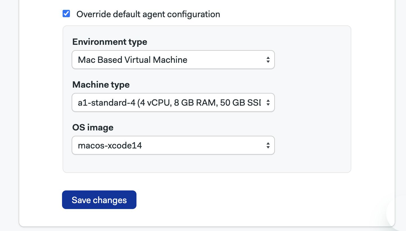
Task: Uncheck Override default agent configuration checkbox
Action: 66,14
